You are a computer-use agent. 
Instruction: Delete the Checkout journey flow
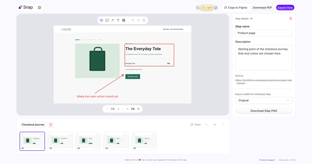tap(51, 125)
